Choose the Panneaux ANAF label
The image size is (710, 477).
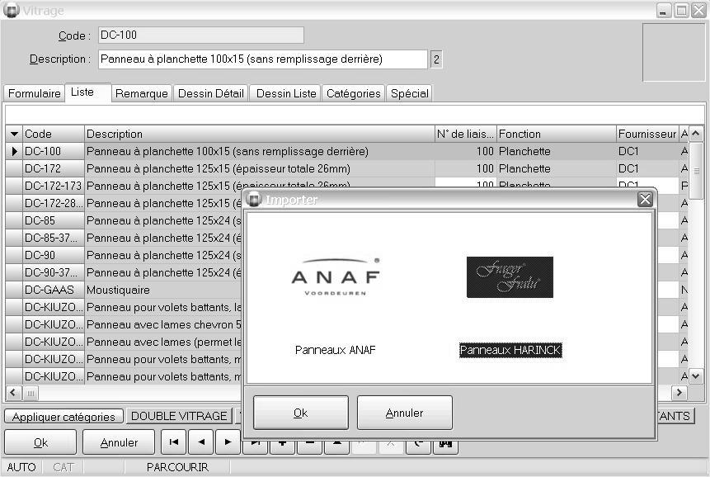[x=335, y=350]
